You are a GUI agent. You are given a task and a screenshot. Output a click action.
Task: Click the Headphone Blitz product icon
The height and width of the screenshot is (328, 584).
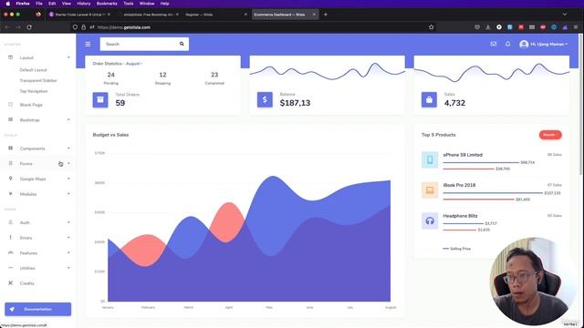coord(430,220)
